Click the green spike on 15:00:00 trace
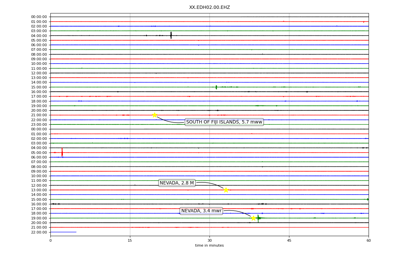The image size is (419, 262). point(216,87)
